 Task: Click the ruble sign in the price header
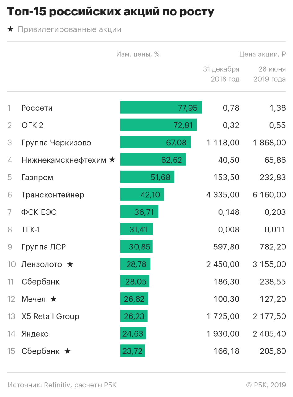coord(283,55)
